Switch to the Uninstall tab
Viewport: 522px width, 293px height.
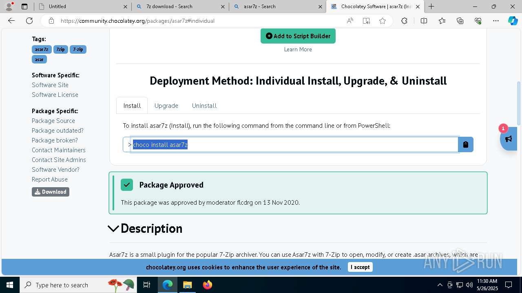tap(204, 106)
